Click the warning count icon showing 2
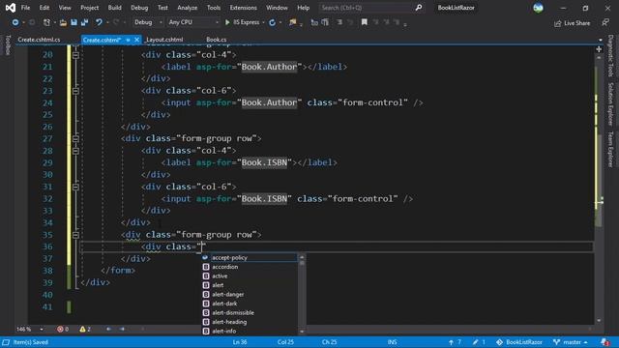 (82, 329)
